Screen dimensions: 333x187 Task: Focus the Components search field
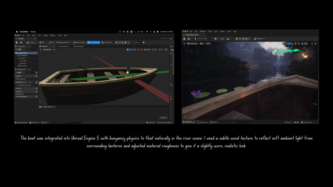(x=30, y=49)
